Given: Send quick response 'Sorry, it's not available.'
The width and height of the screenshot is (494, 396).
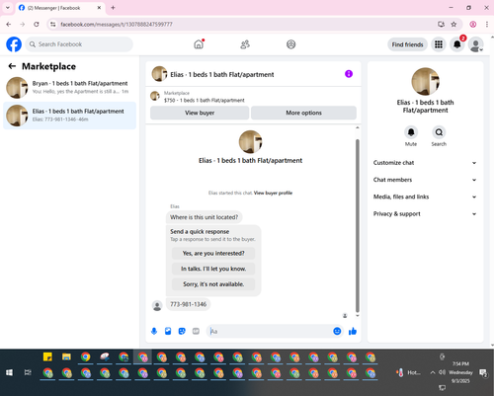Looking at the screenshot, I should click(213, 284).
